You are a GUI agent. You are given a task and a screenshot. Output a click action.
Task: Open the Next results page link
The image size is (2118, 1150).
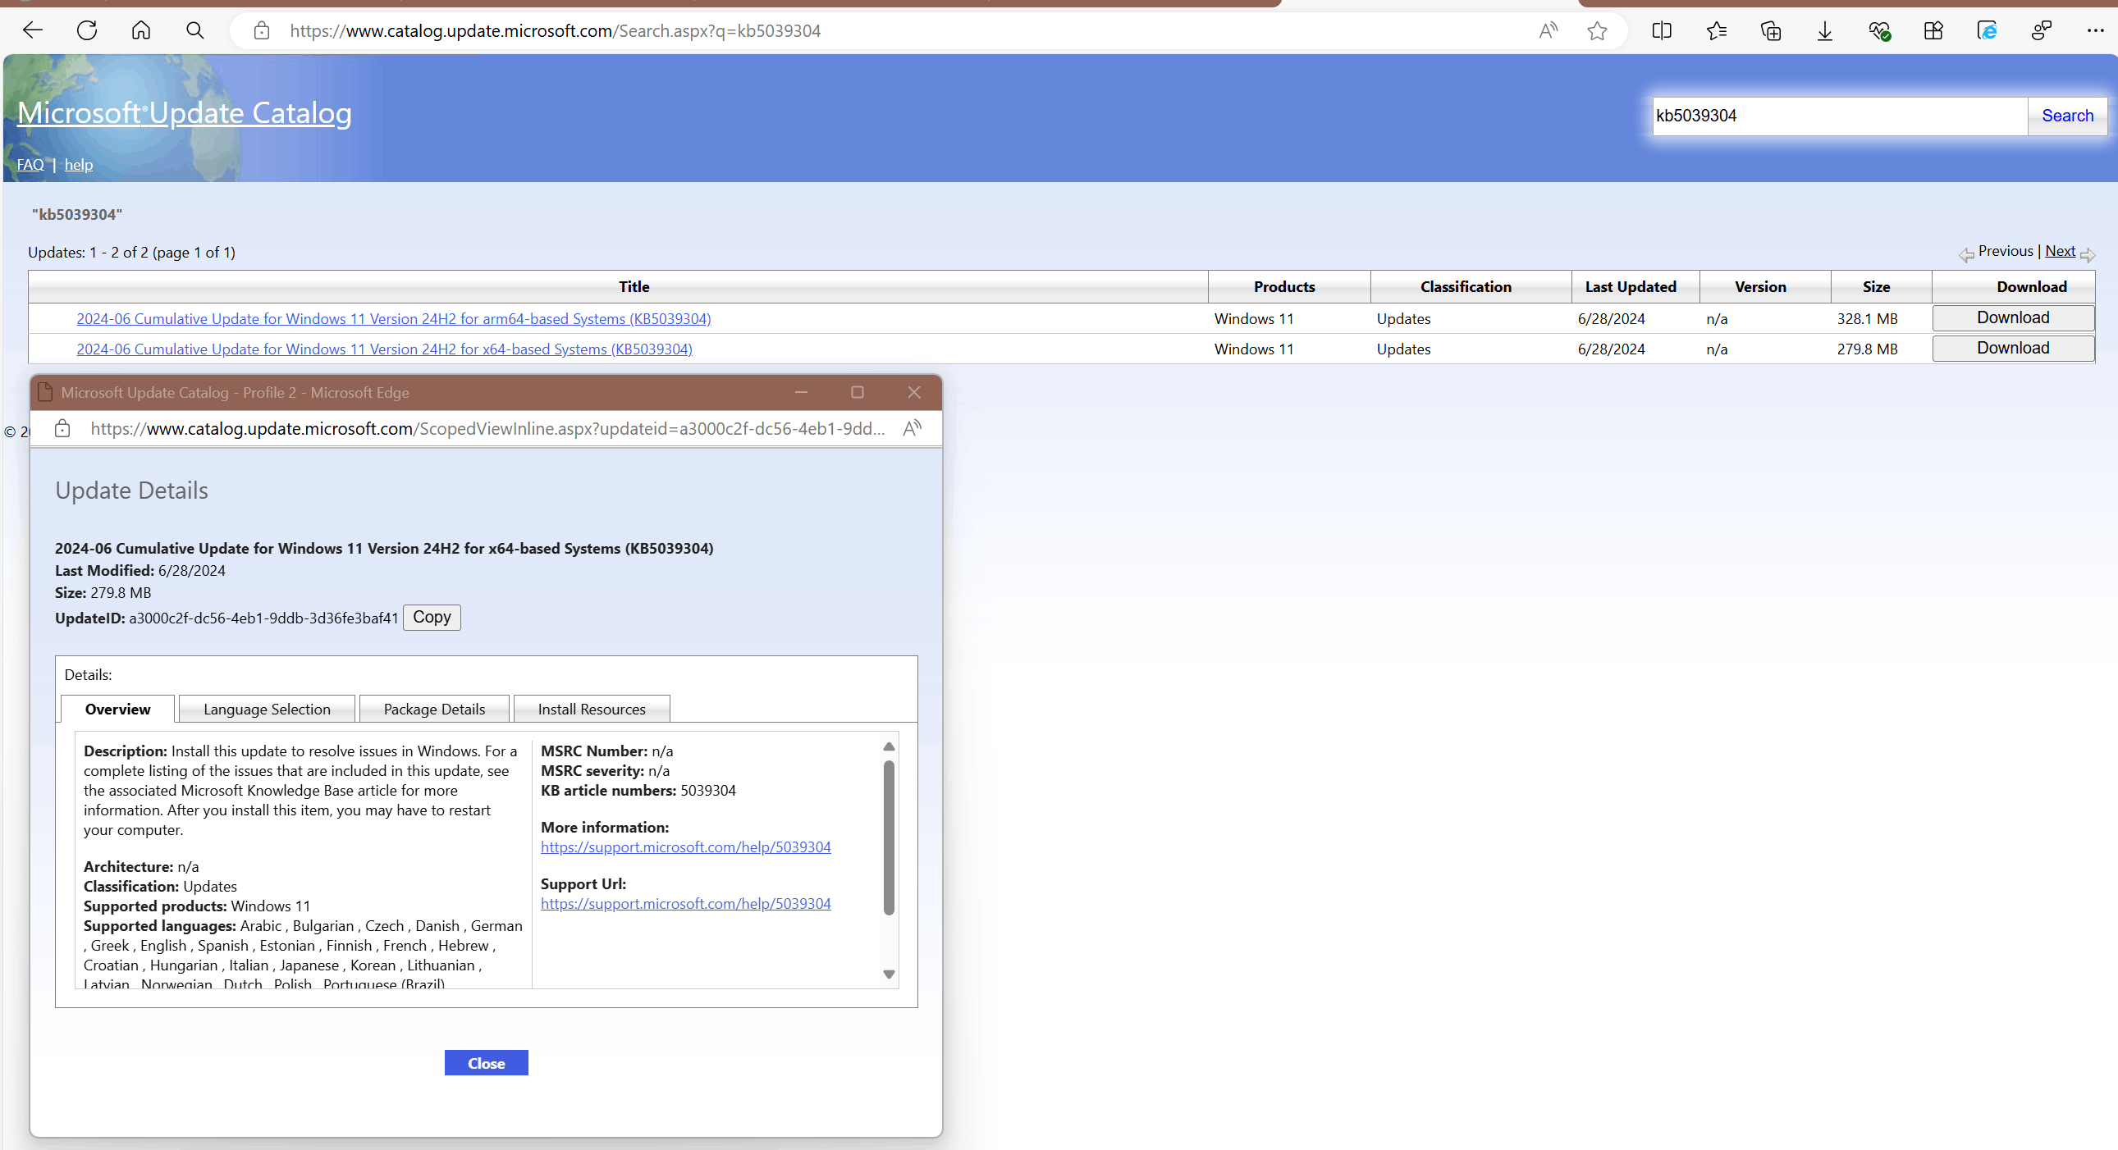(x=2060, y=251)
